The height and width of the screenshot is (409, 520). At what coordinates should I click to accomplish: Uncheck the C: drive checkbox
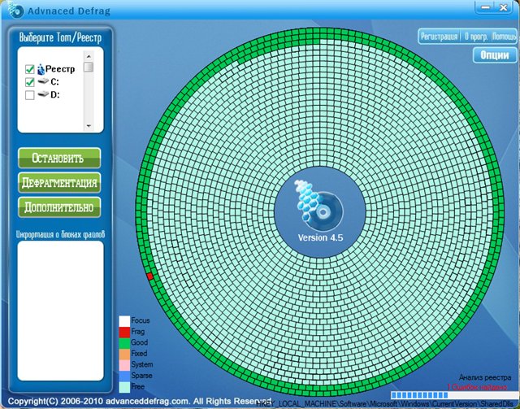30,82
